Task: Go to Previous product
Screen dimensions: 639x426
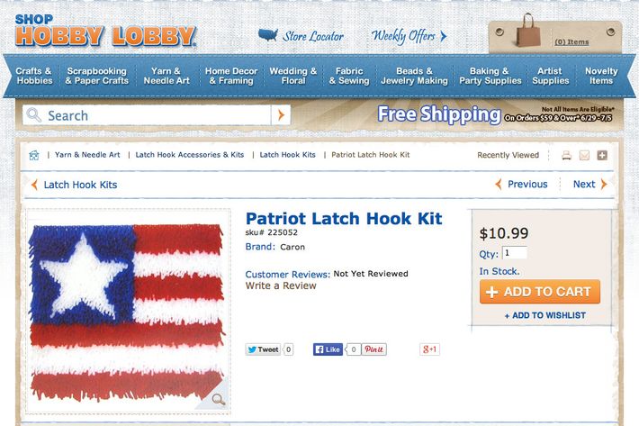Action: pyautogui.click(x=522, y=185)
